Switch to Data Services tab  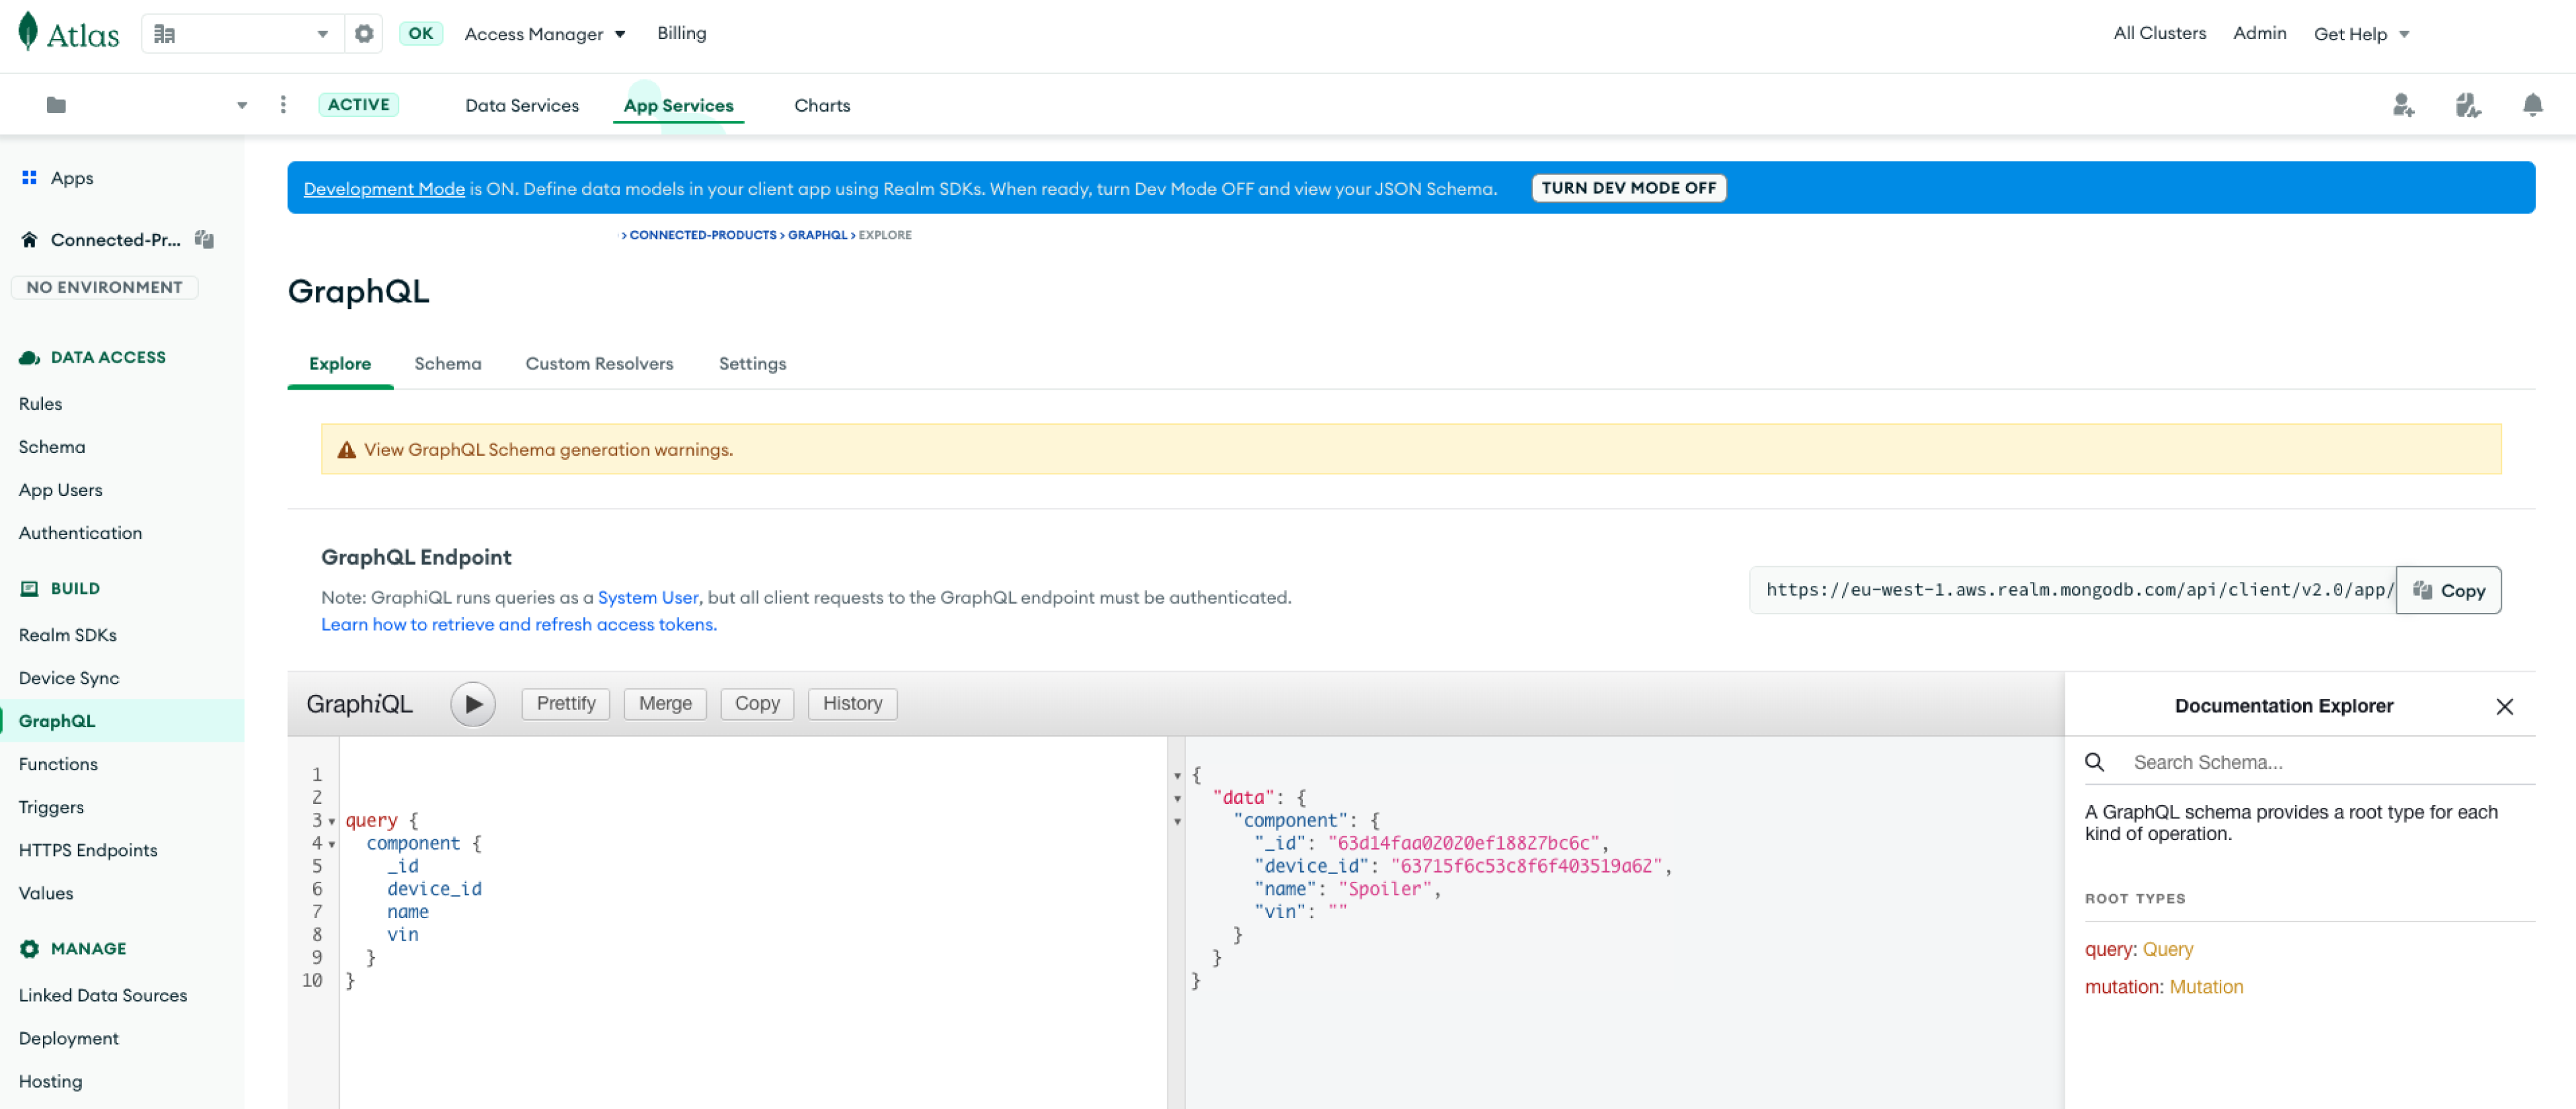pos(521,105)
